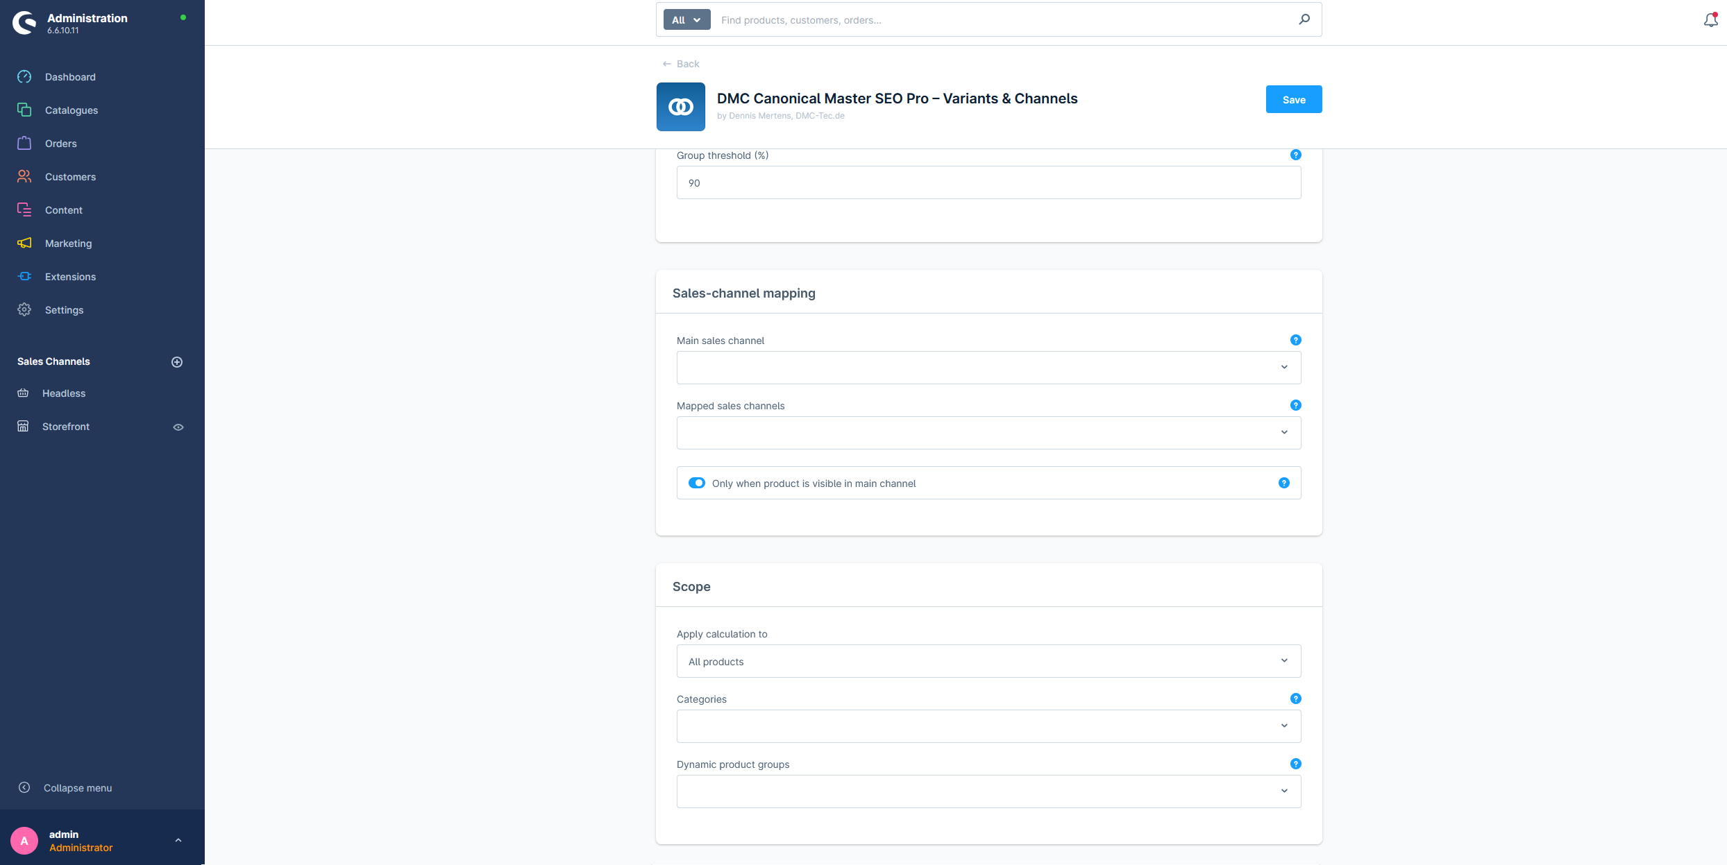The image size is (1727, 865).
Task: Expand the Dynamic product groups dropdown
Action: 988,791
